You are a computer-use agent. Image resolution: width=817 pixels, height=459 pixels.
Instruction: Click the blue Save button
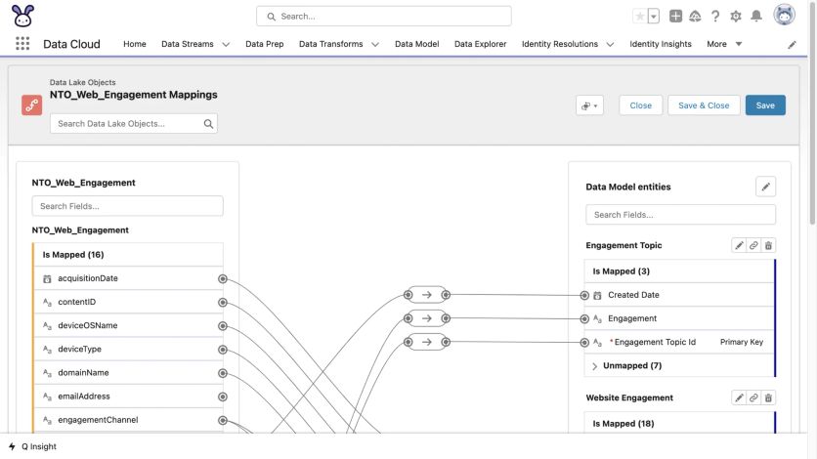[765, 105]
